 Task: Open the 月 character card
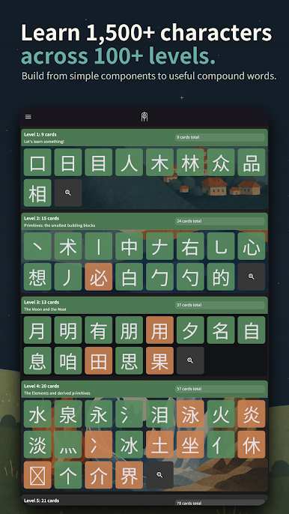[37, 330]
